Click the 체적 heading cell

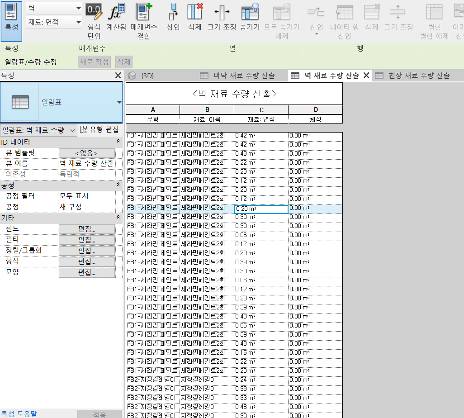click(316, 119)
